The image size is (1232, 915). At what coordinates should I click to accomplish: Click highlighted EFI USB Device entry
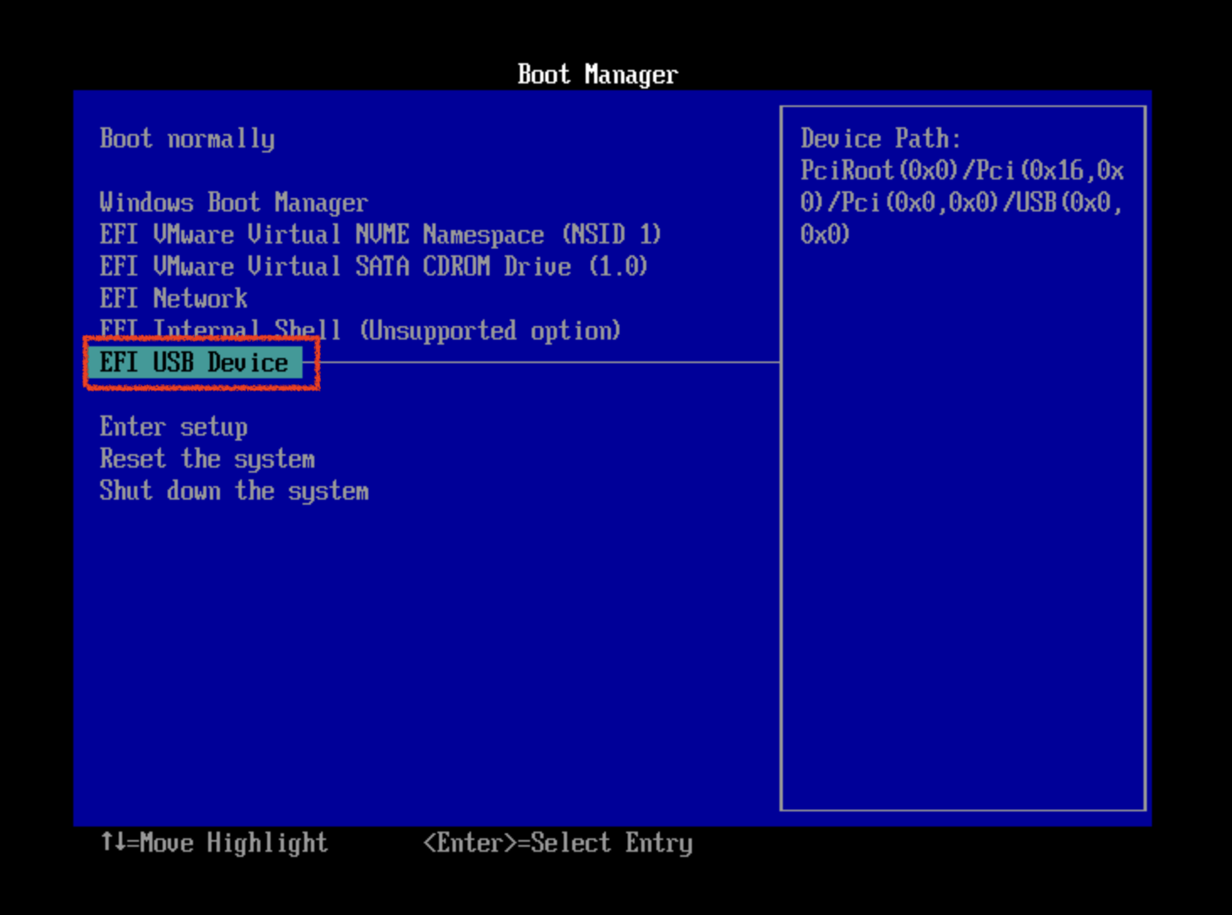195,363
